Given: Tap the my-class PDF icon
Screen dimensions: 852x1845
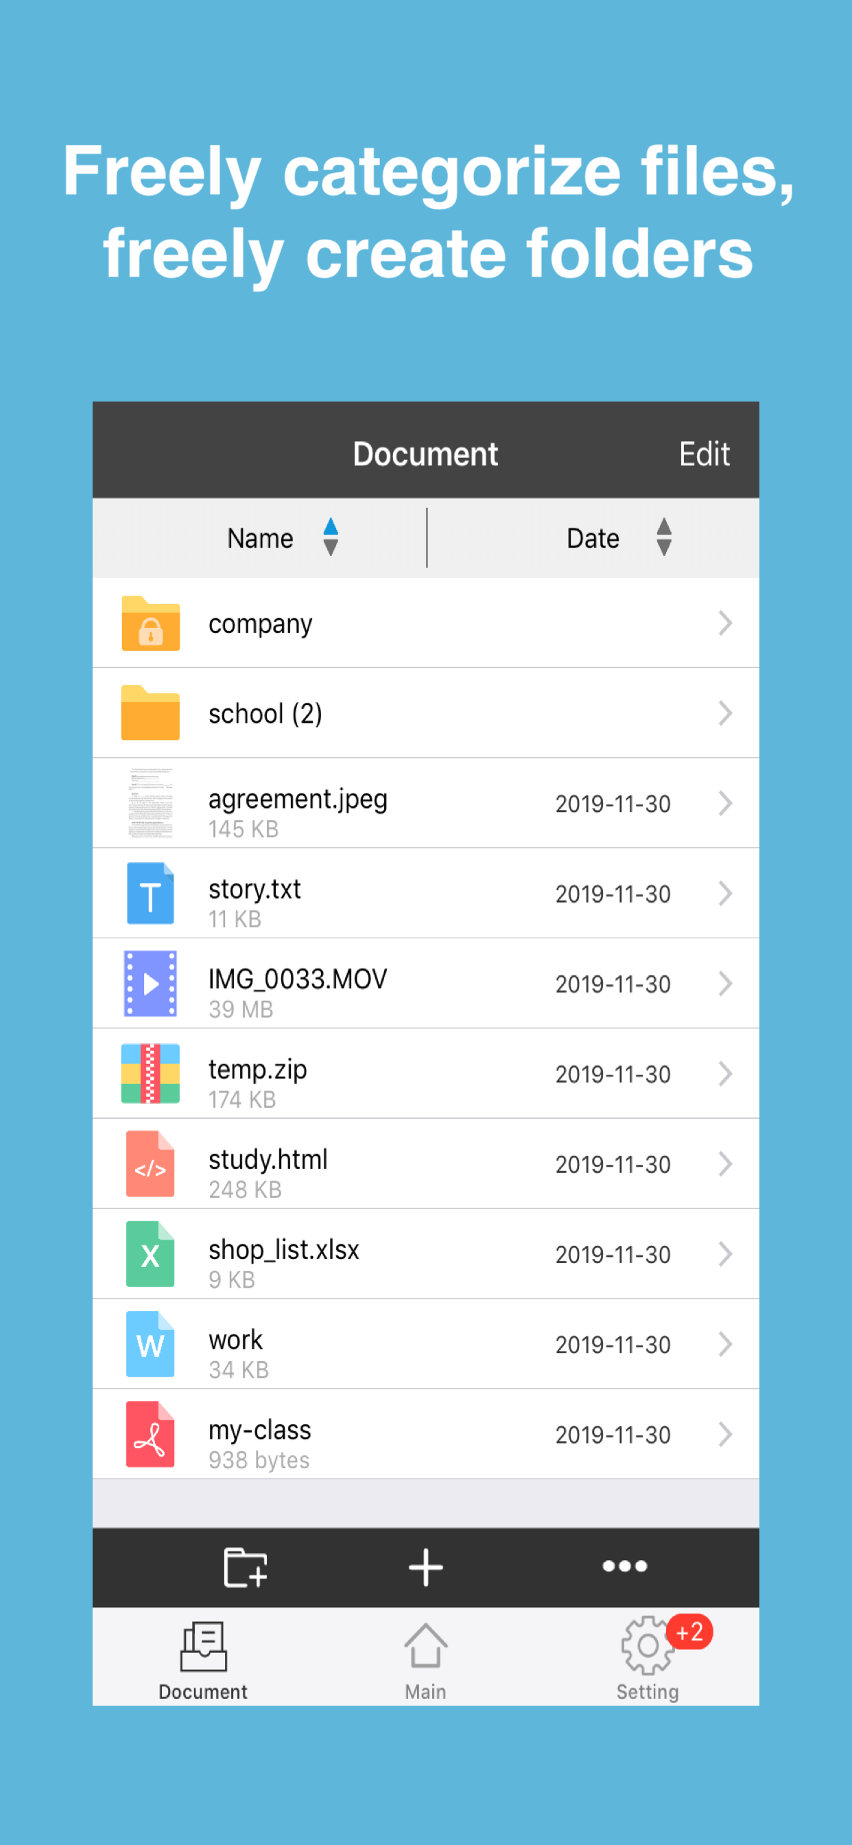Looking at the screenshot, I should (x=150, y=1435).
